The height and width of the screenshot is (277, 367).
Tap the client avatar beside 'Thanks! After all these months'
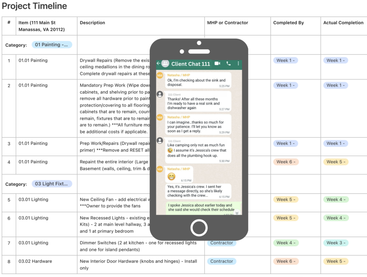pyautogui.click(x=160, y=94)
